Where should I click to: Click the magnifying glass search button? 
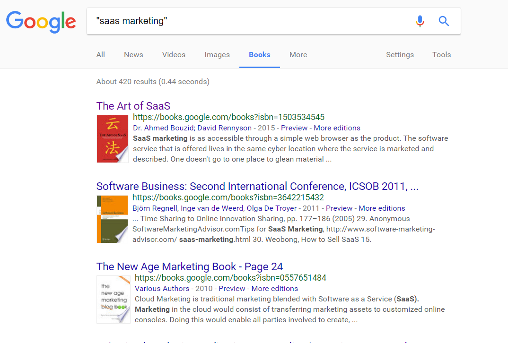444,21
